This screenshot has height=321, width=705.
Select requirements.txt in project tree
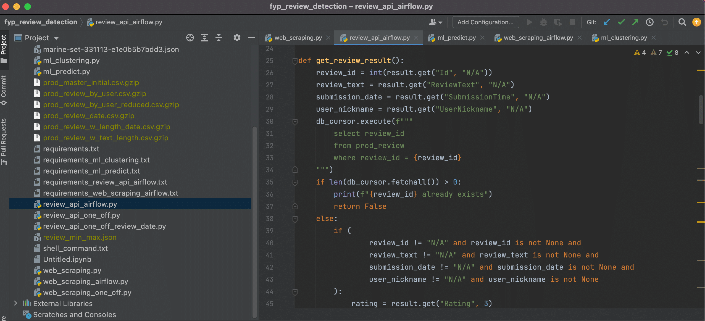(71, 149)
